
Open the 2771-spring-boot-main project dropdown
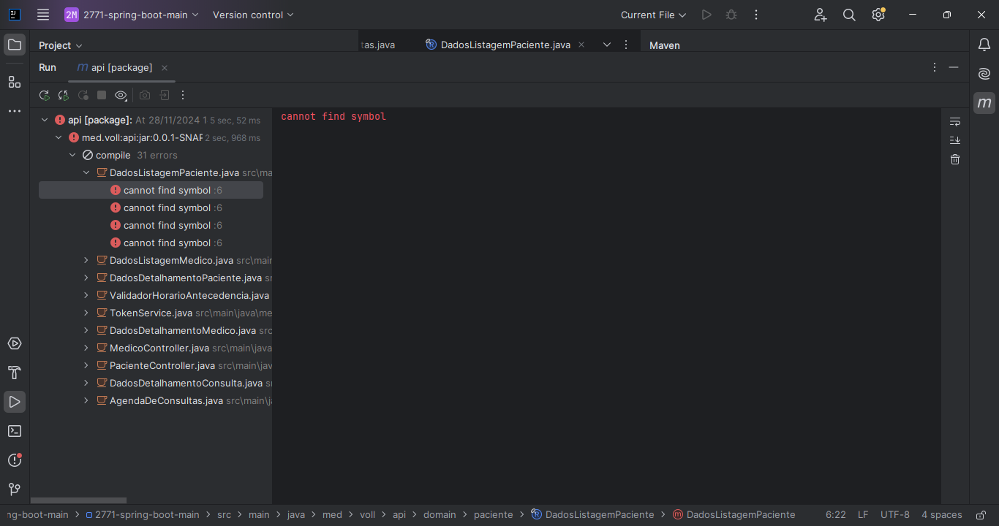(x=132, y=15)
